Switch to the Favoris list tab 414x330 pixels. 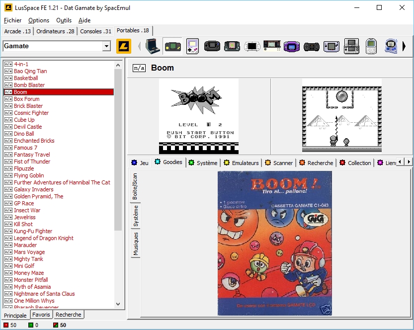[x=41, y=315]
